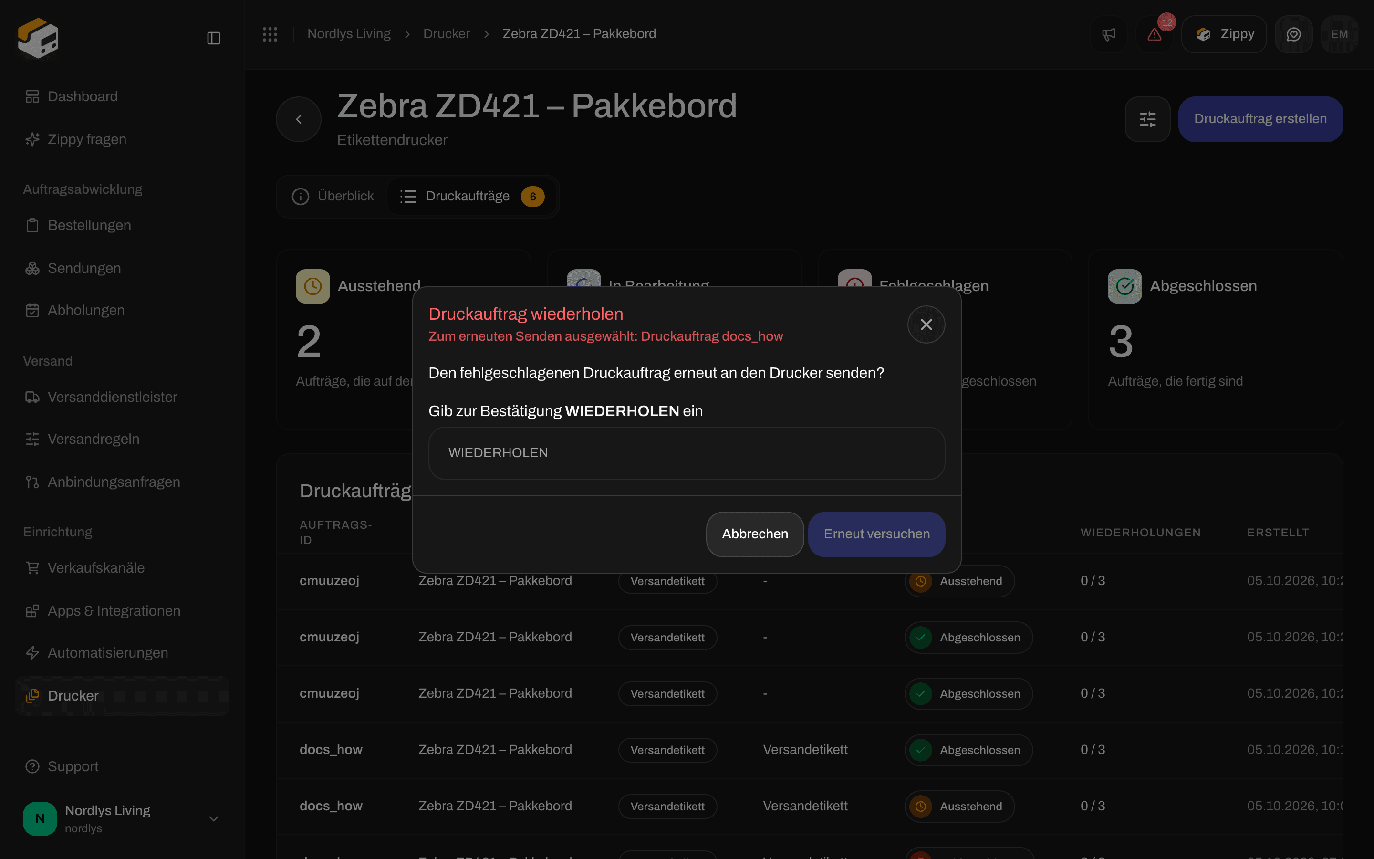Viewport: 1374px width, 859px height.
Task: Open printer settings sliders icon
Action: point(1147,119)
